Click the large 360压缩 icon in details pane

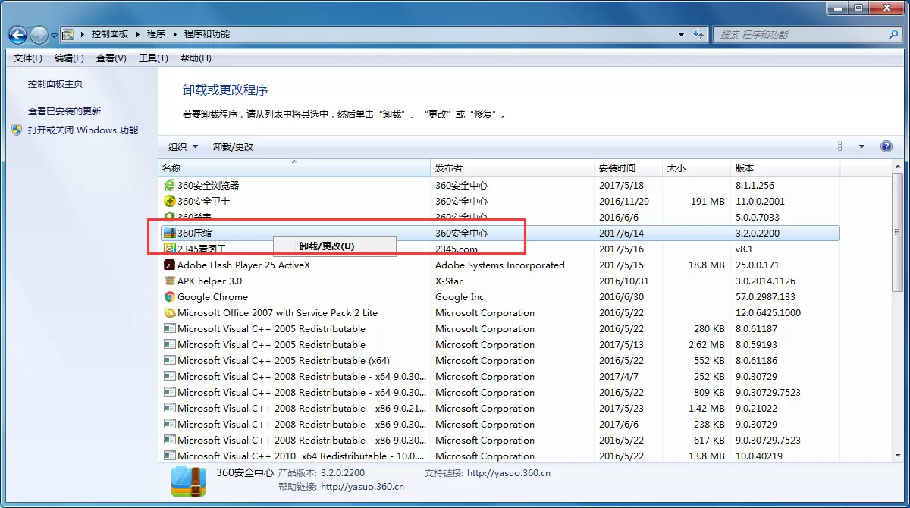pos(188,480)
